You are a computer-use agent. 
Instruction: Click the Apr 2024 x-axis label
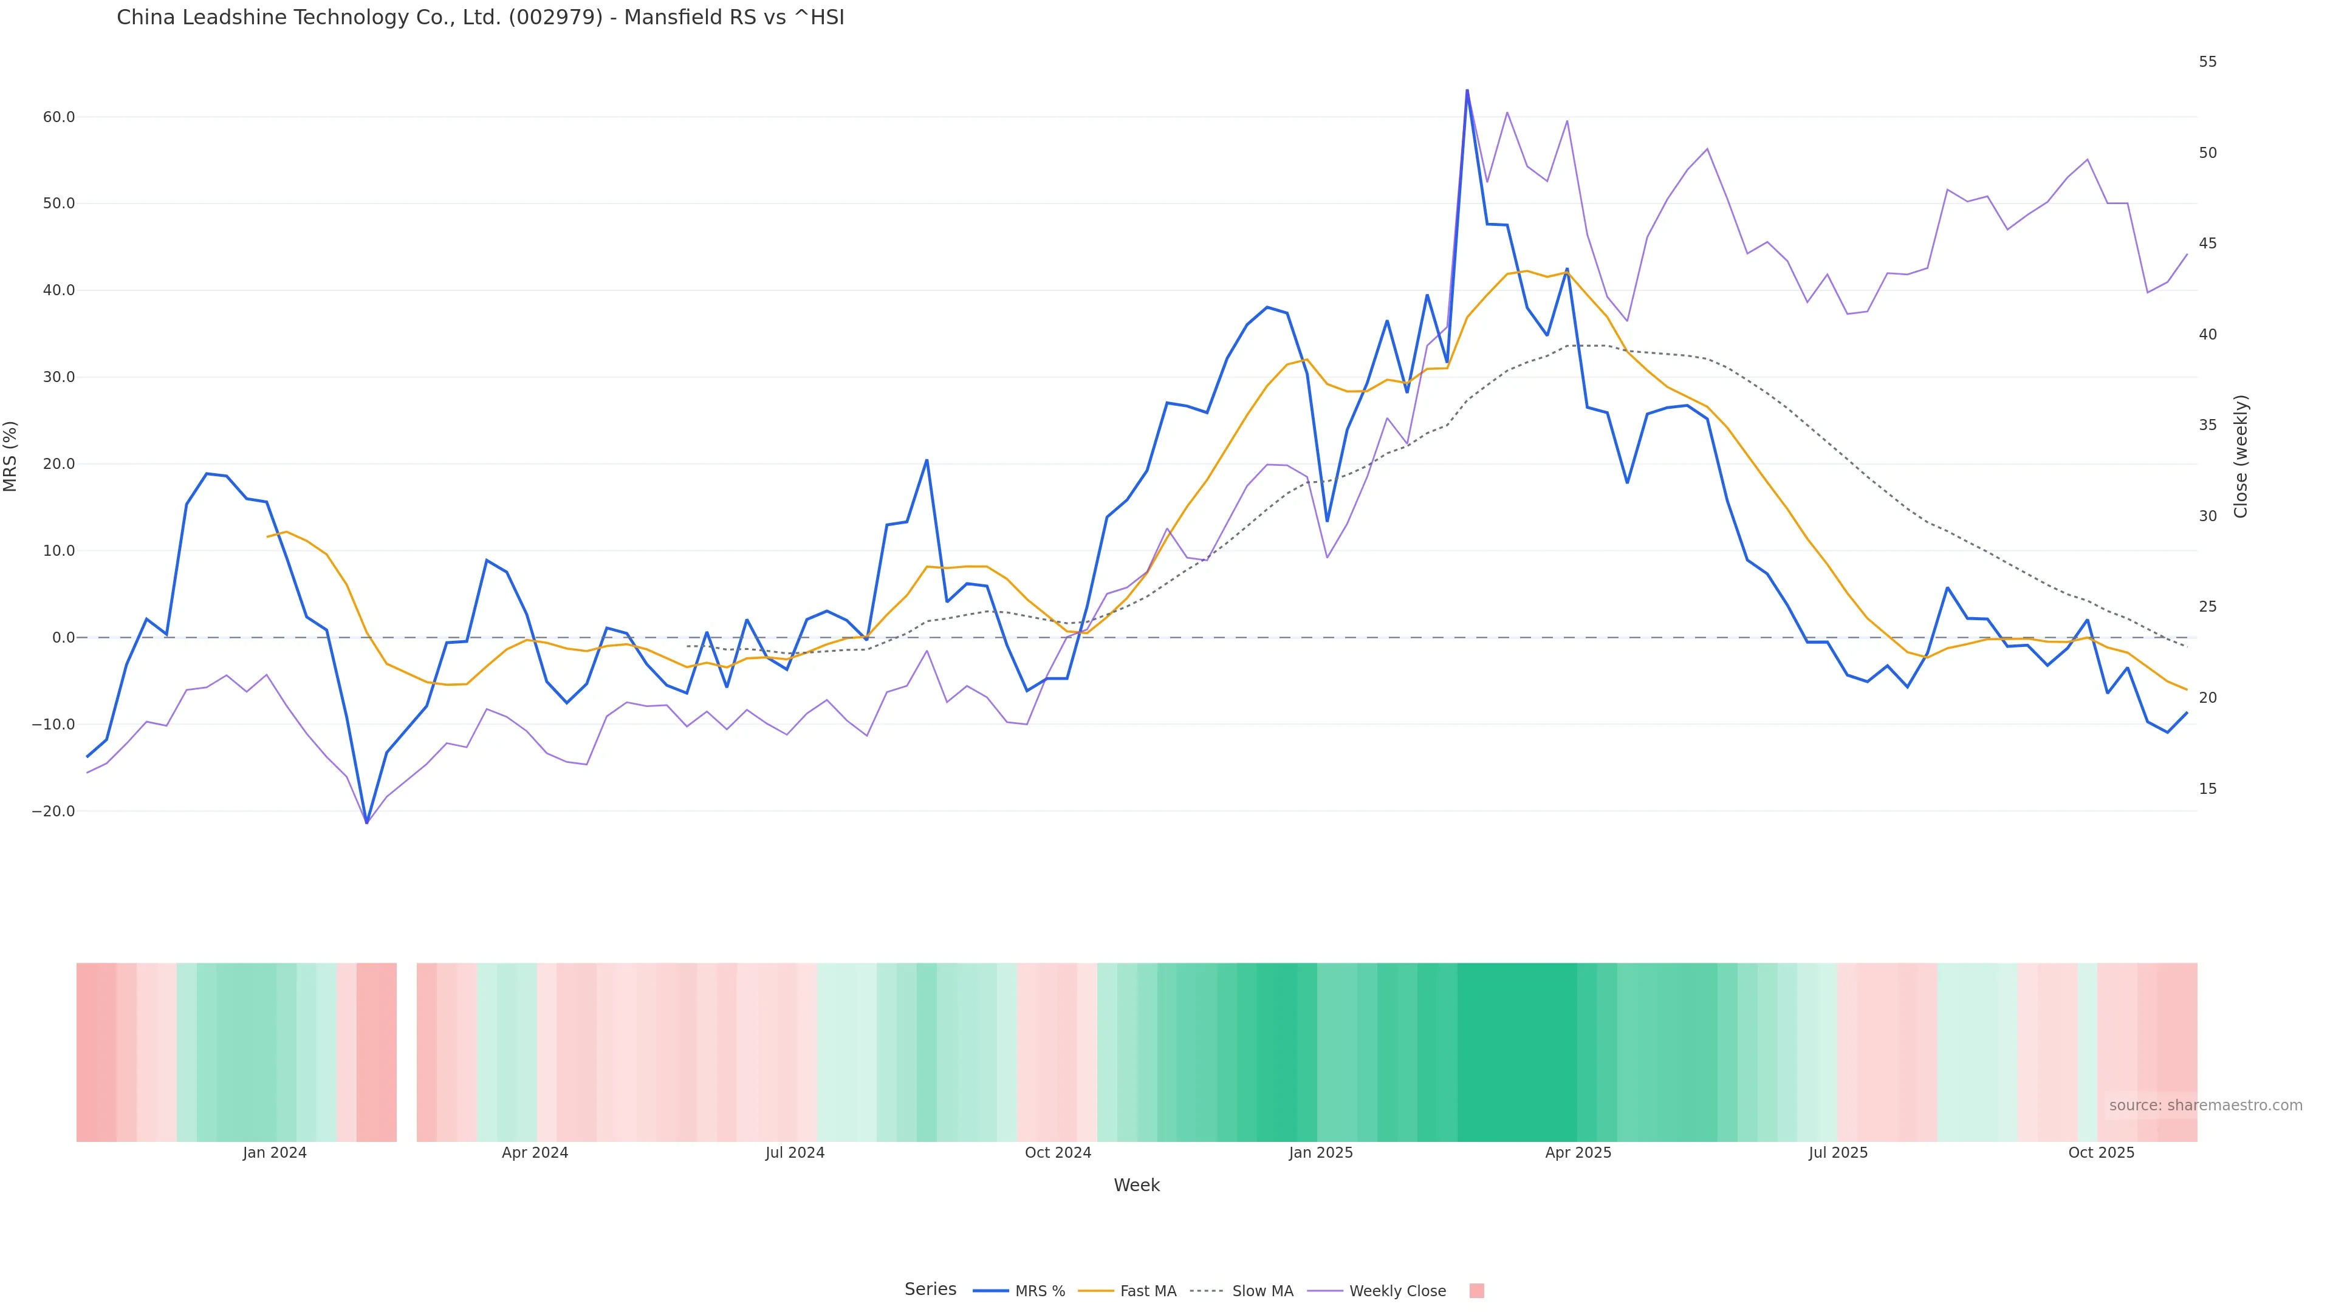point(535,1153)
